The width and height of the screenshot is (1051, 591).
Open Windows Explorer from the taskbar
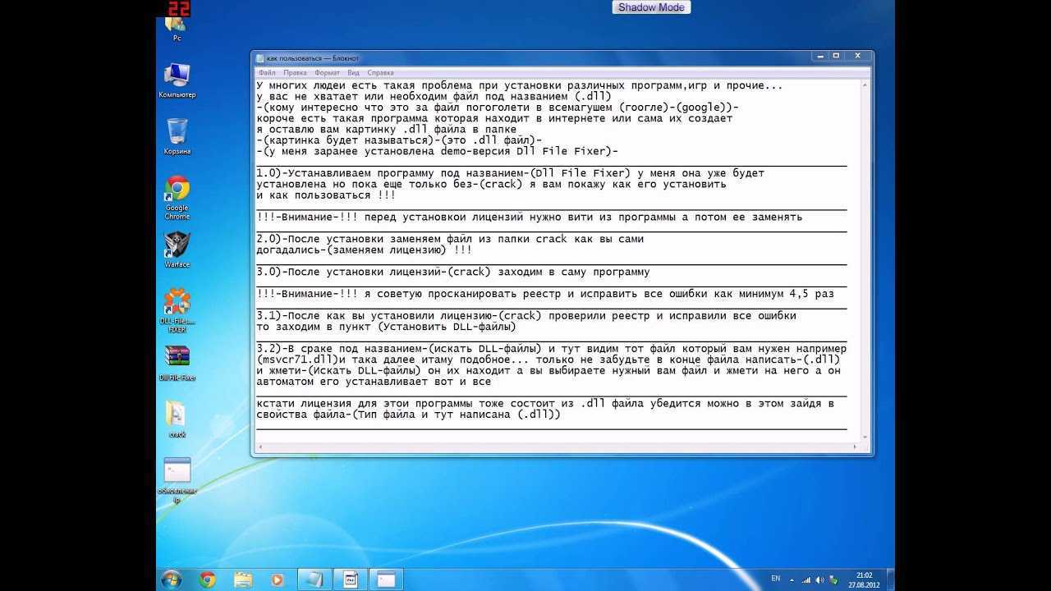click(x=243, y=579)
